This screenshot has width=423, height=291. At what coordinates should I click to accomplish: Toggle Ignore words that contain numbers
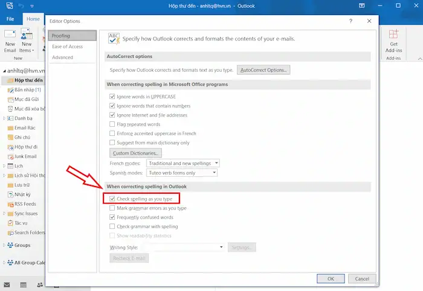[x=112, y=106]
